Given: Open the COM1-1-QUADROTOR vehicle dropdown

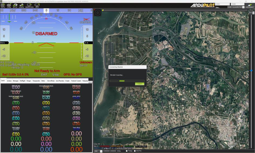Looking at the screenshot, I should tap(236, 7).
